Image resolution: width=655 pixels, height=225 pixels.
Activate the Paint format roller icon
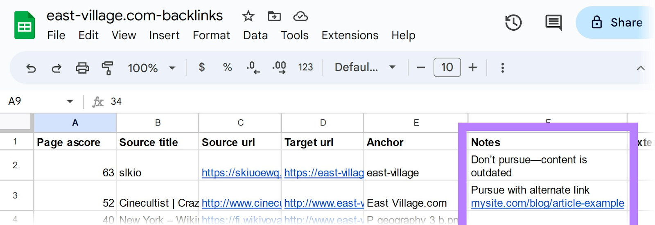[x=107, y=68]
